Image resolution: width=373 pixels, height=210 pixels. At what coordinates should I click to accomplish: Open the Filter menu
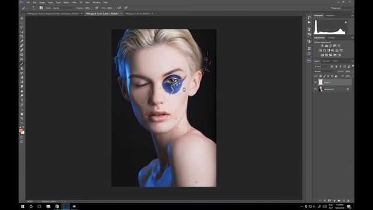(74, 2)
